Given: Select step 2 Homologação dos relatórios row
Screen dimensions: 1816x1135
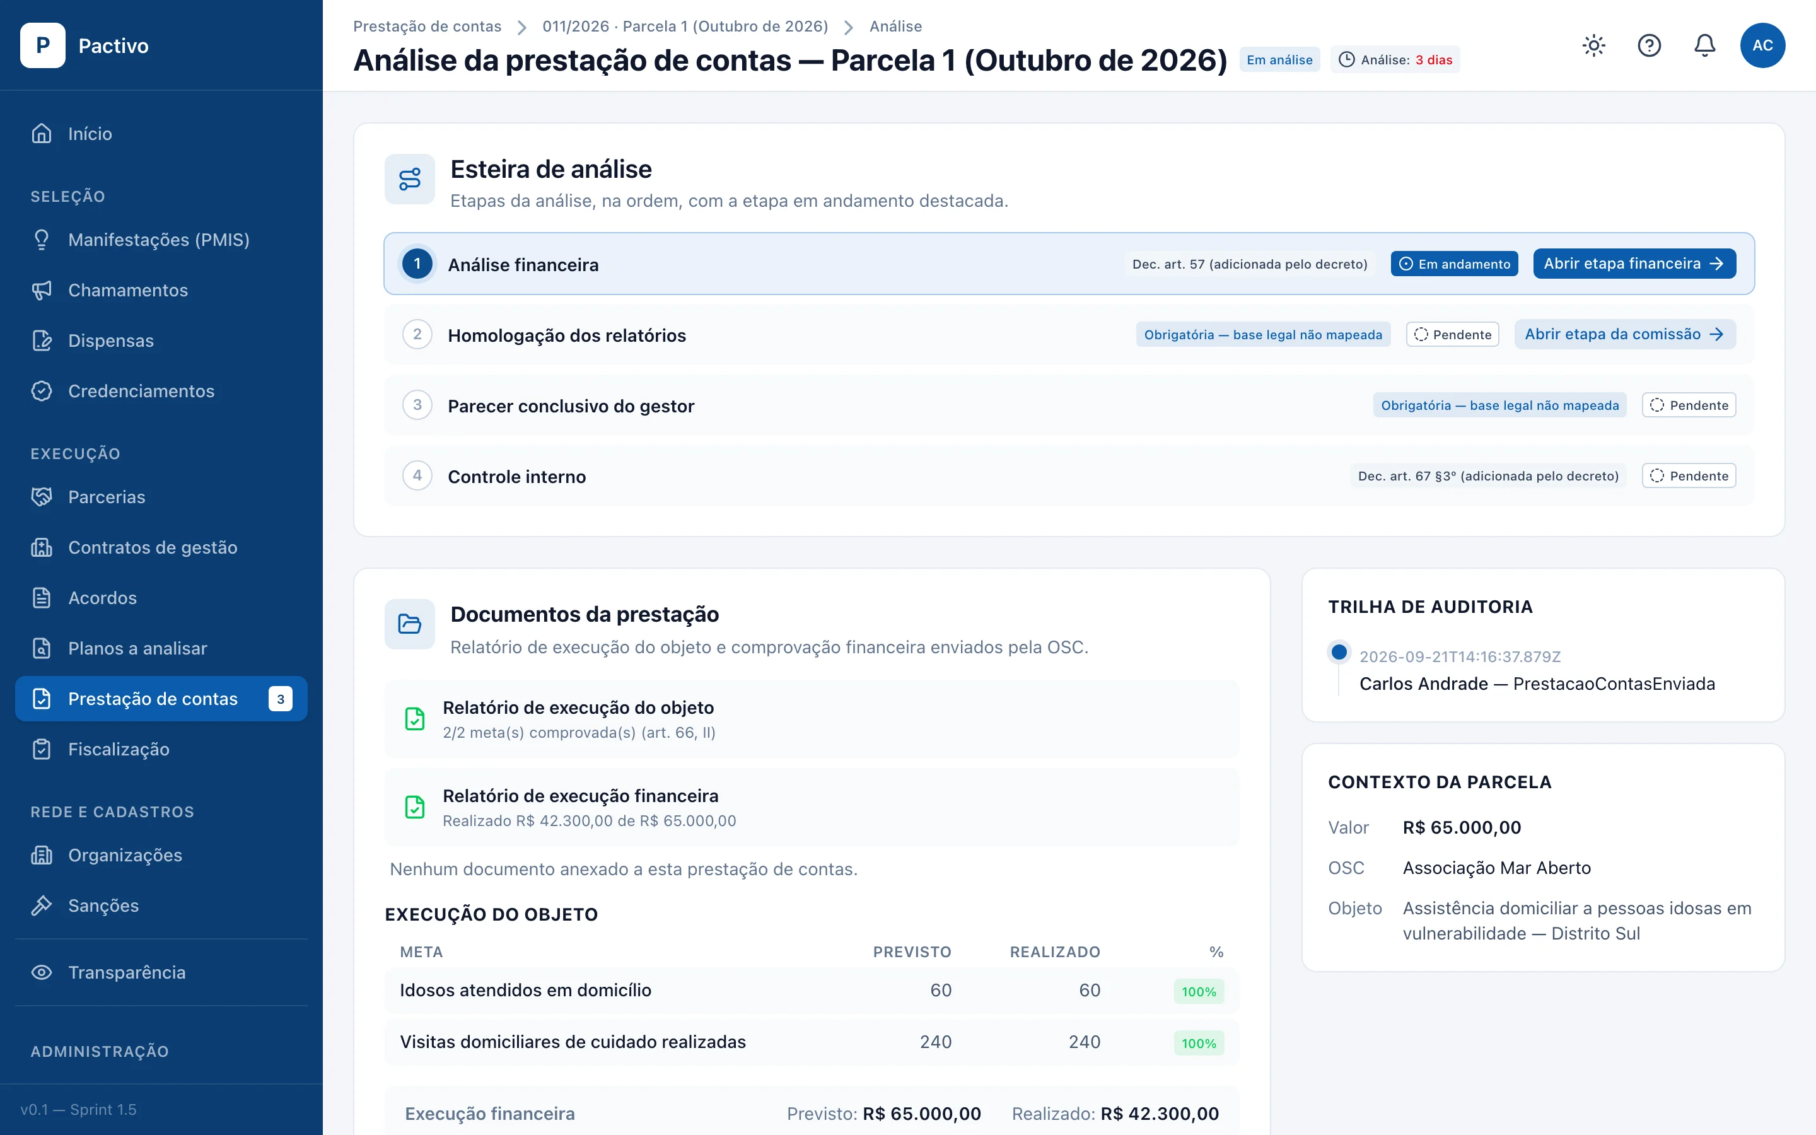Looking at the screenshot, I should coord(1069,334).
